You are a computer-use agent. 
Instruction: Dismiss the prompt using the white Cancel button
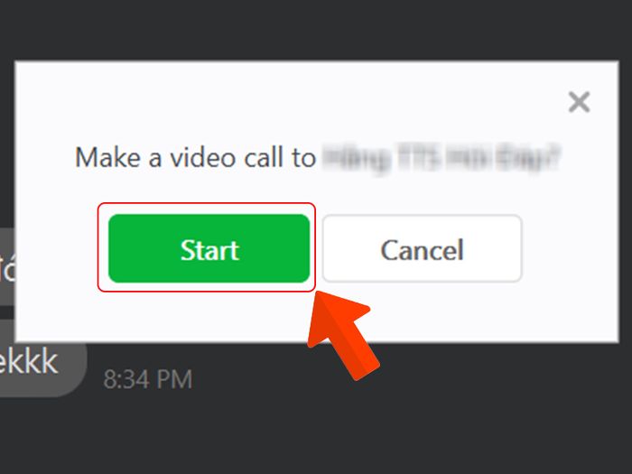(422, 248)
